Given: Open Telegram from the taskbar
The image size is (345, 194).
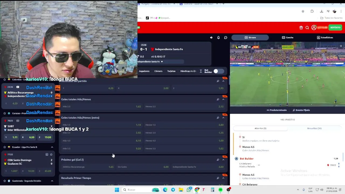Looking at the screenshot, I should (173, 190).
